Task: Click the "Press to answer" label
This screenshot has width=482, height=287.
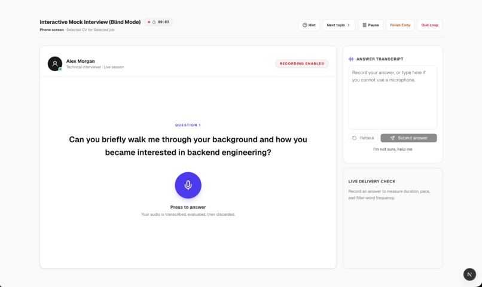Action: tap(188, 207)
